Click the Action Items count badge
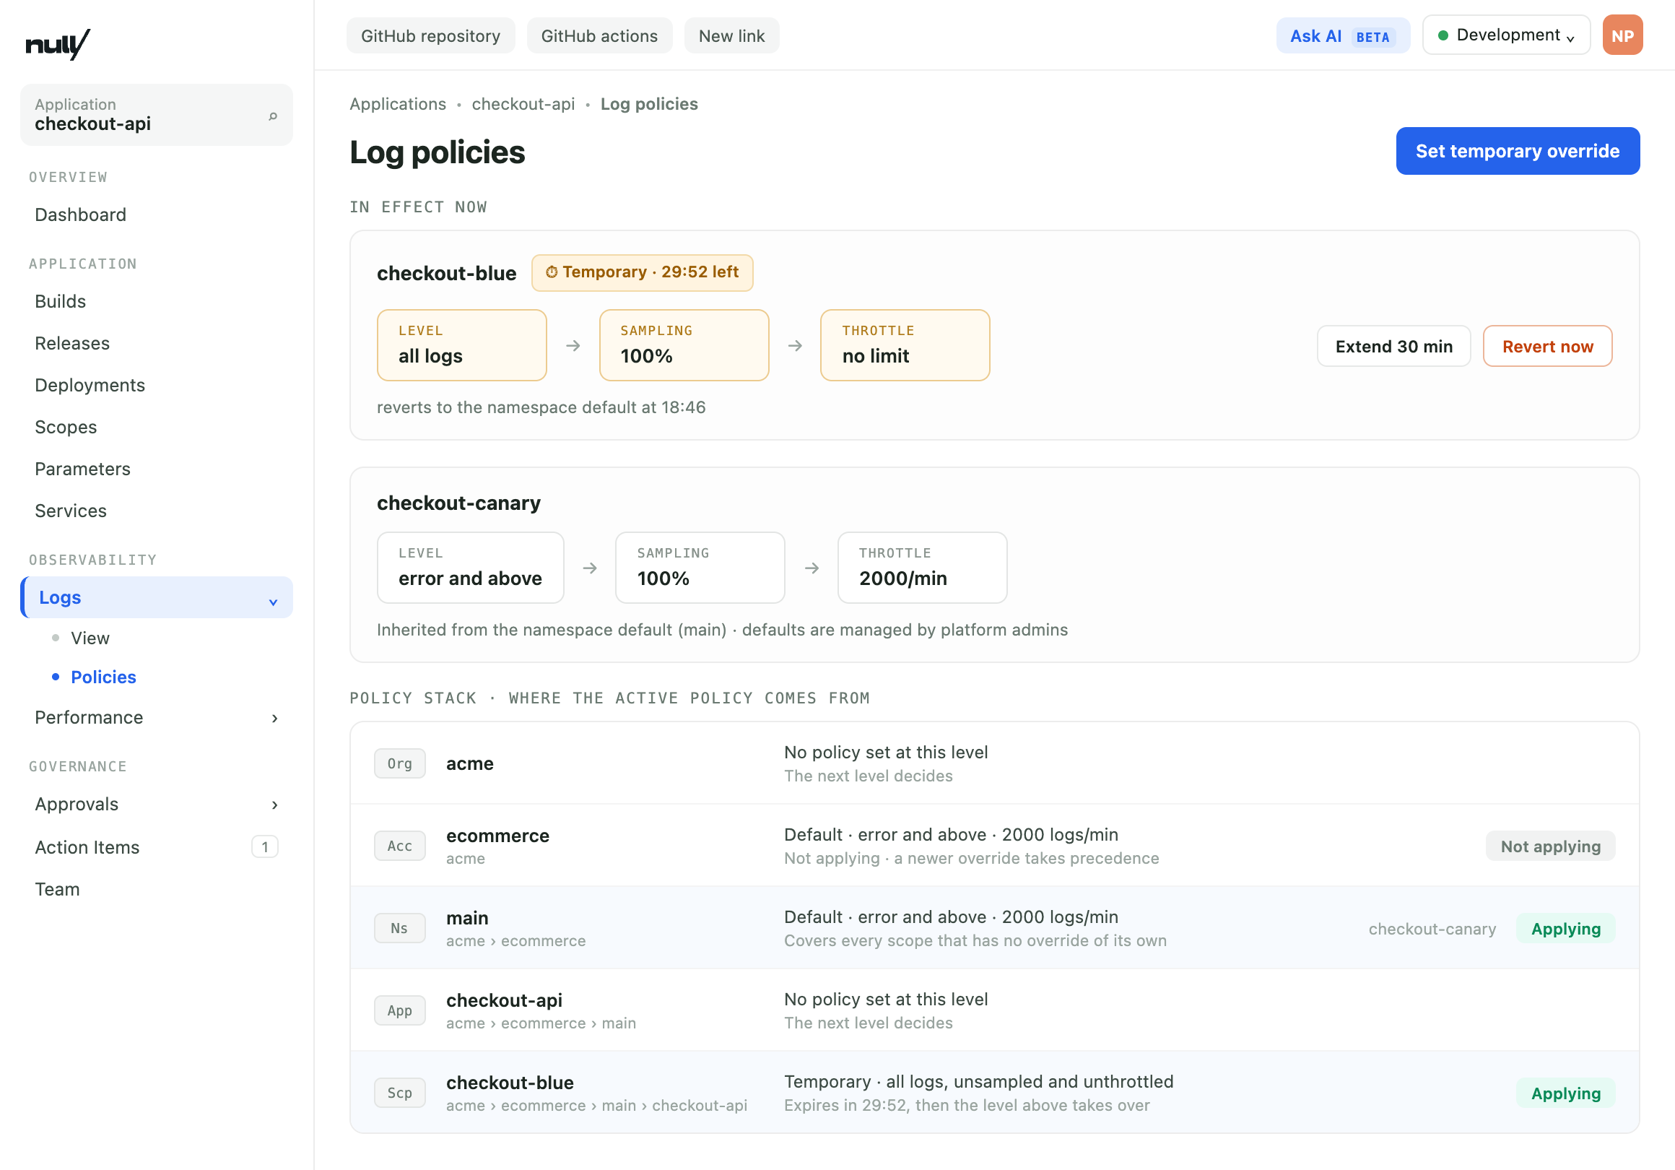The image size is (1675, 1170). pyautogui.click(x=265, y=846)
